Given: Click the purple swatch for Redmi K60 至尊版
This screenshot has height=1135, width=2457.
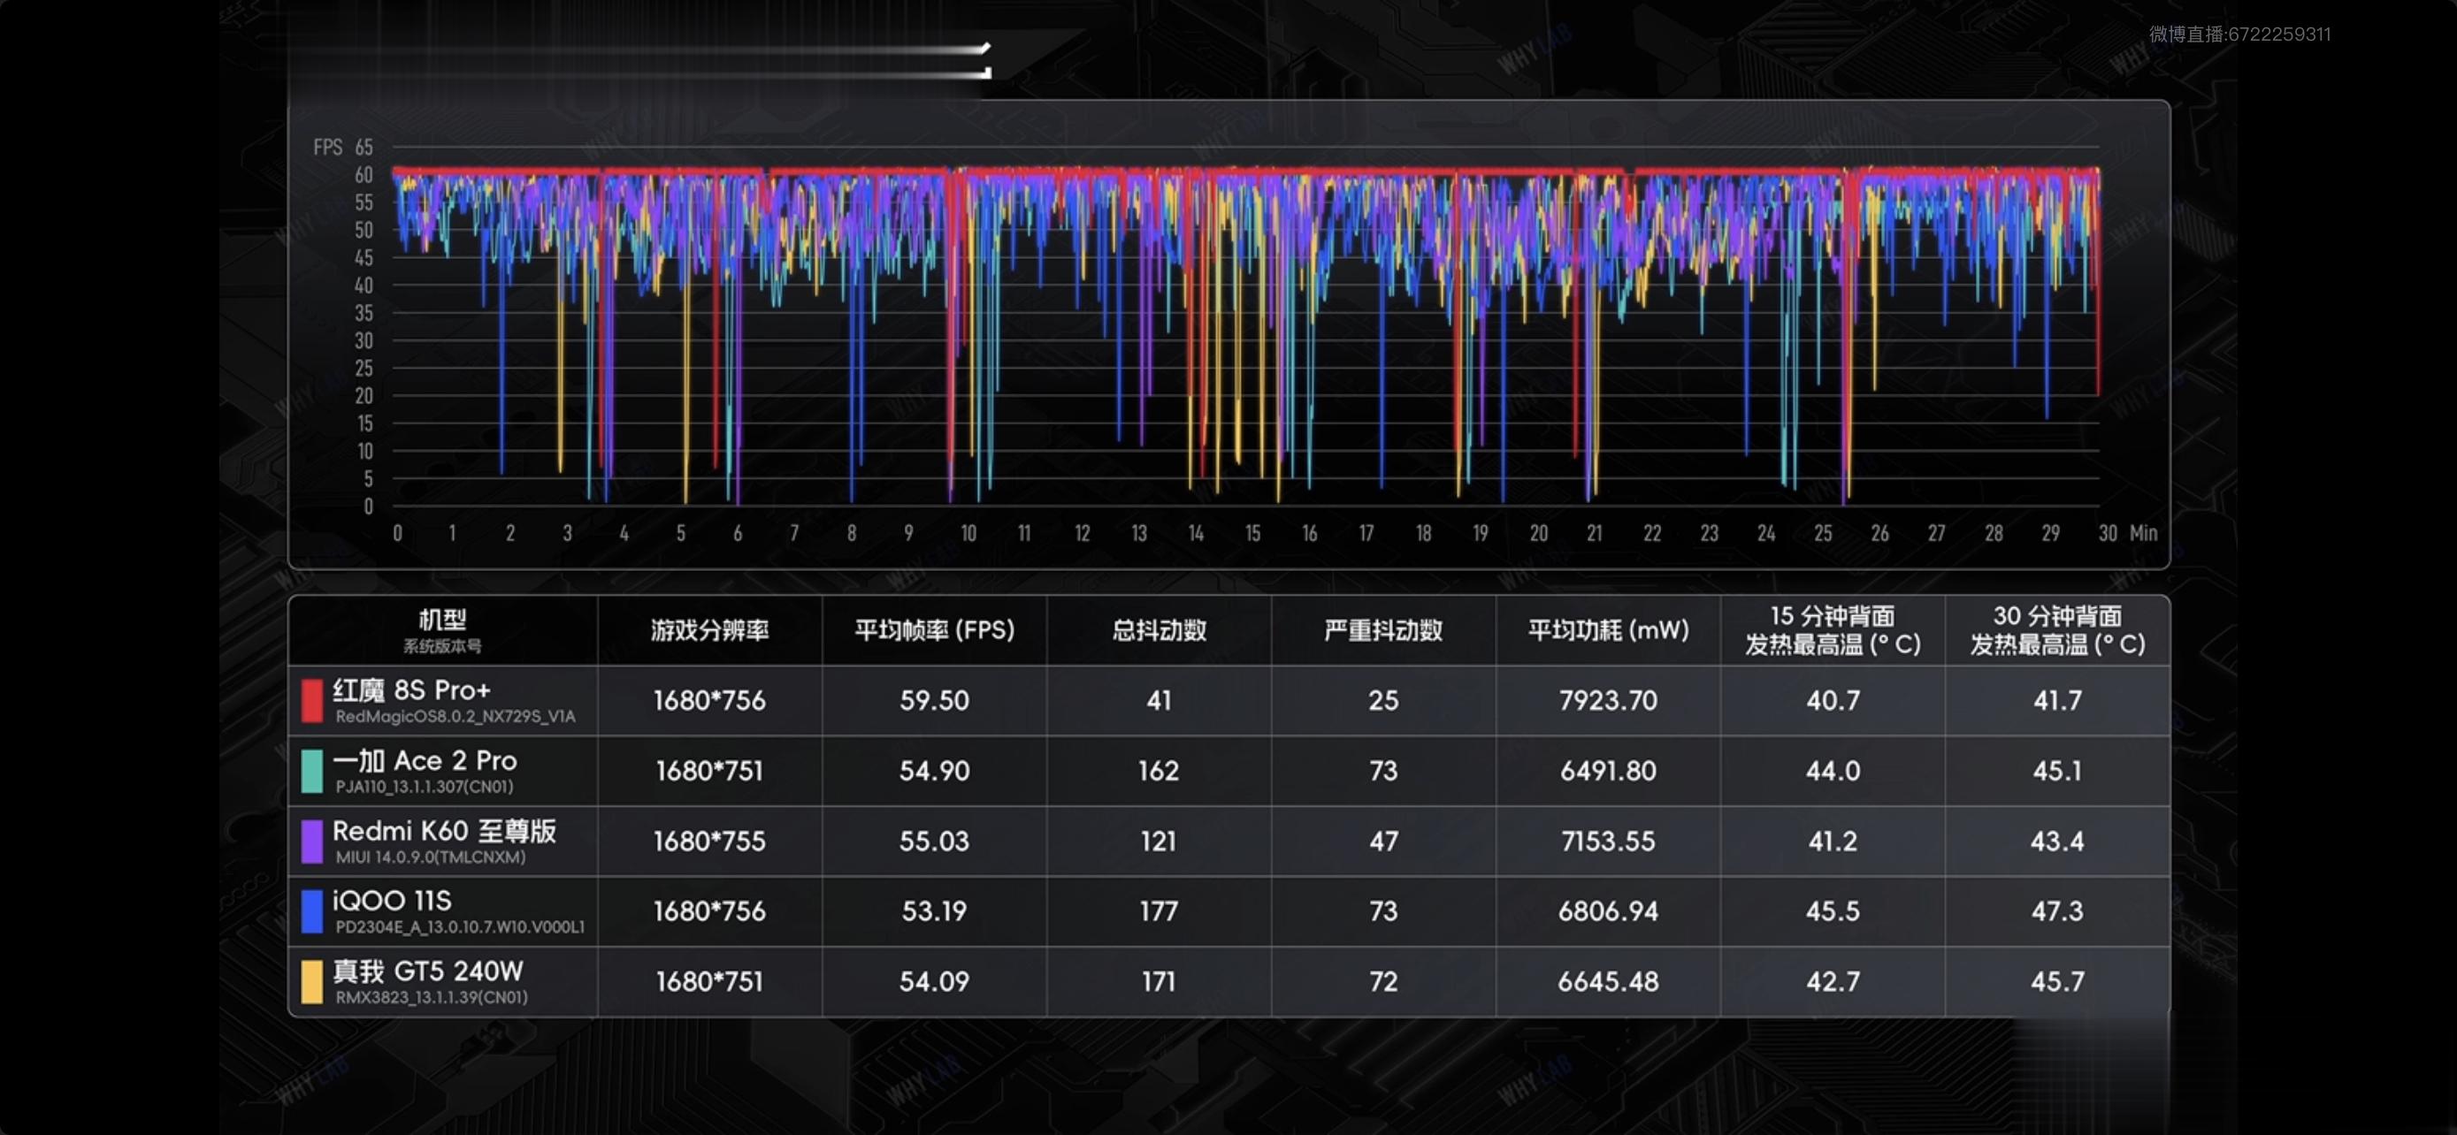Looking at the screenshot, I should click(312, 842).
